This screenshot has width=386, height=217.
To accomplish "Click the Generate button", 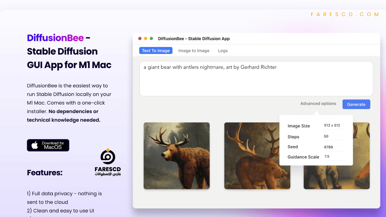I will 356,104.
